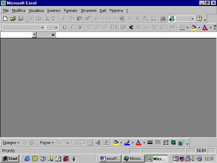The height and width of the screenshot is (163, 217).
Task: Apply red font color A on formatting toolbar
Action: [205, 28]
